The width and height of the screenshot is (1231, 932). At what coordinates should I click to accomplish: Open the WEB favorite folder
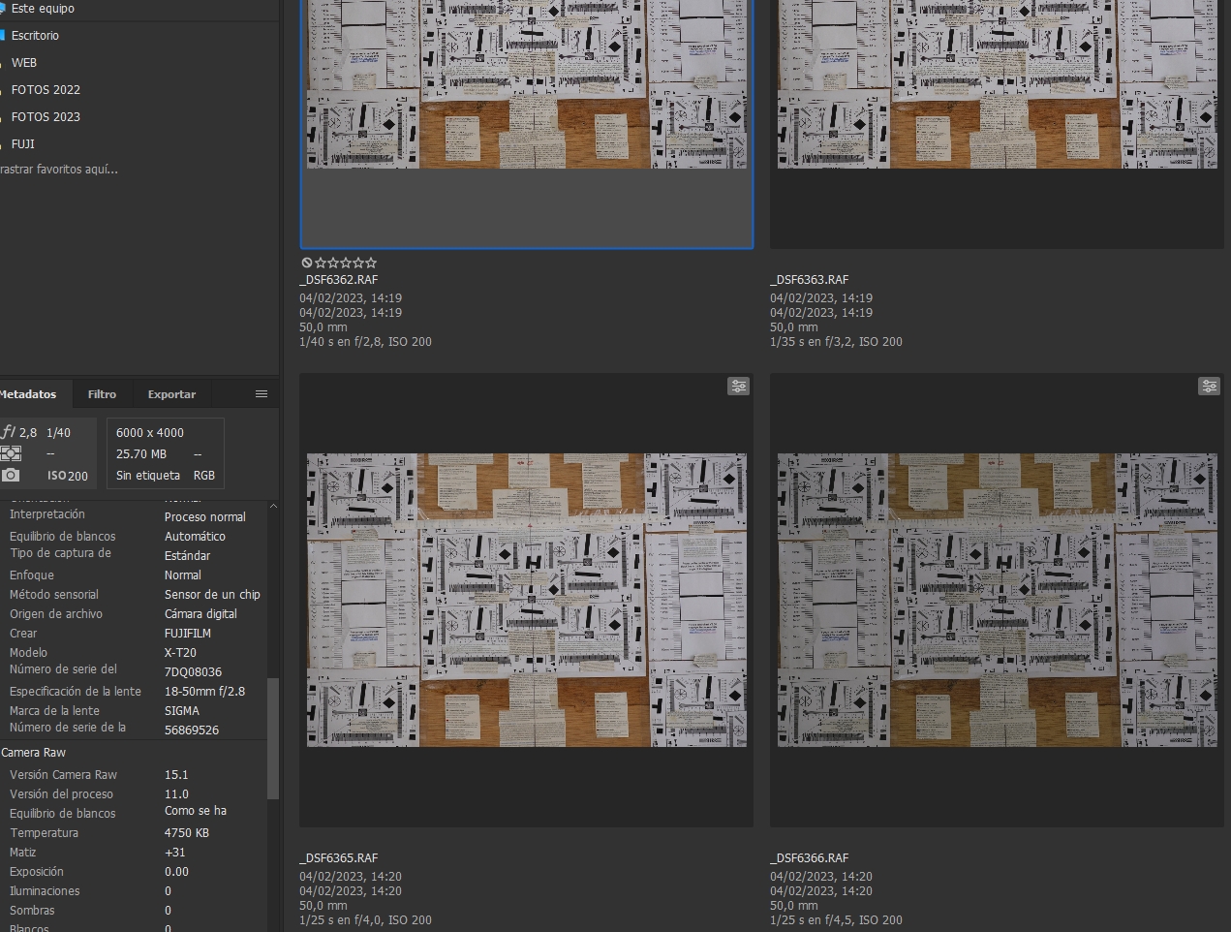pos(24,63)
